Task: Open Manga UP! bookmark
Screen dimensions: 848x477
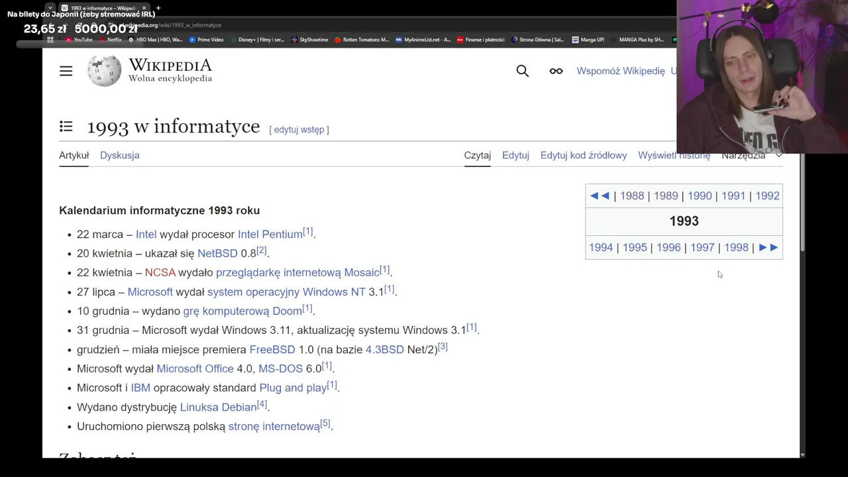Action: click(588, 40)
